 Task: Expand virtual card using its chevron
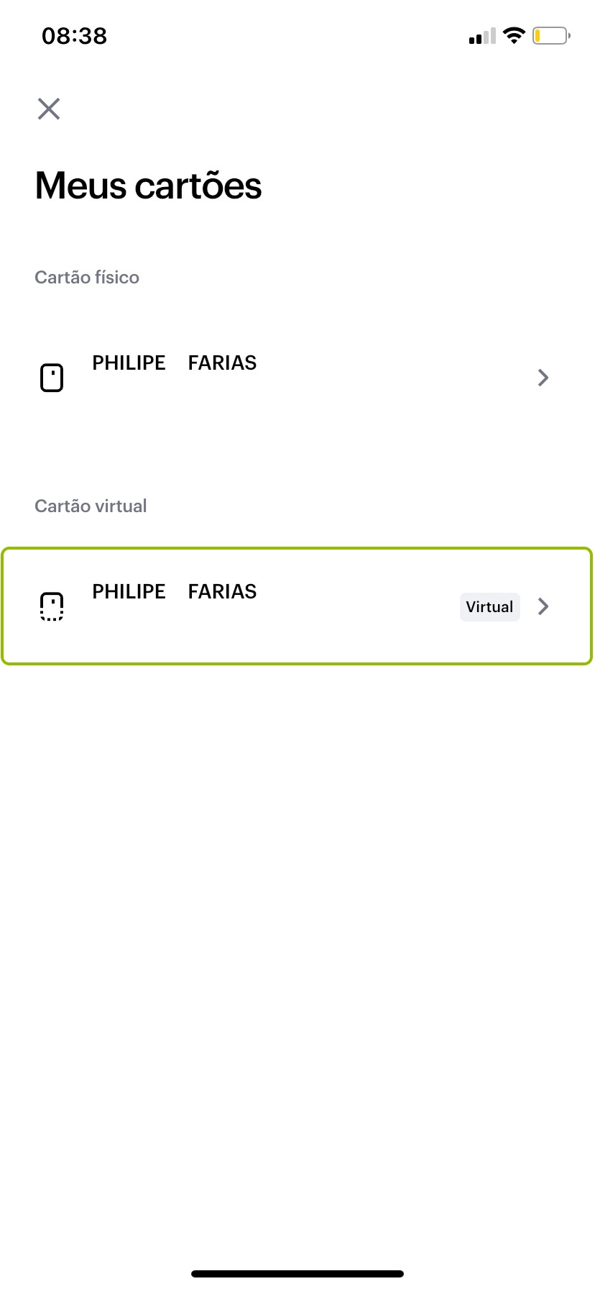(543, 606)
